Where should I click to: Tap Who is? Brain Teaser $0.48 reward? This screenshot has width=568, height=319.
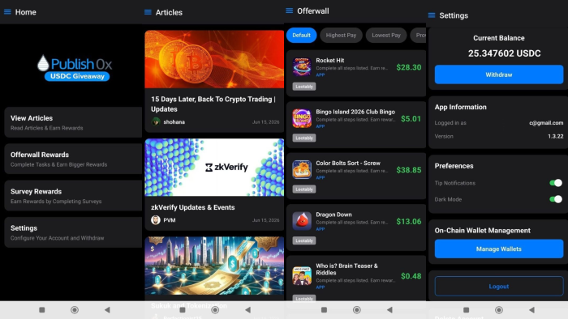tap(411, 276)
